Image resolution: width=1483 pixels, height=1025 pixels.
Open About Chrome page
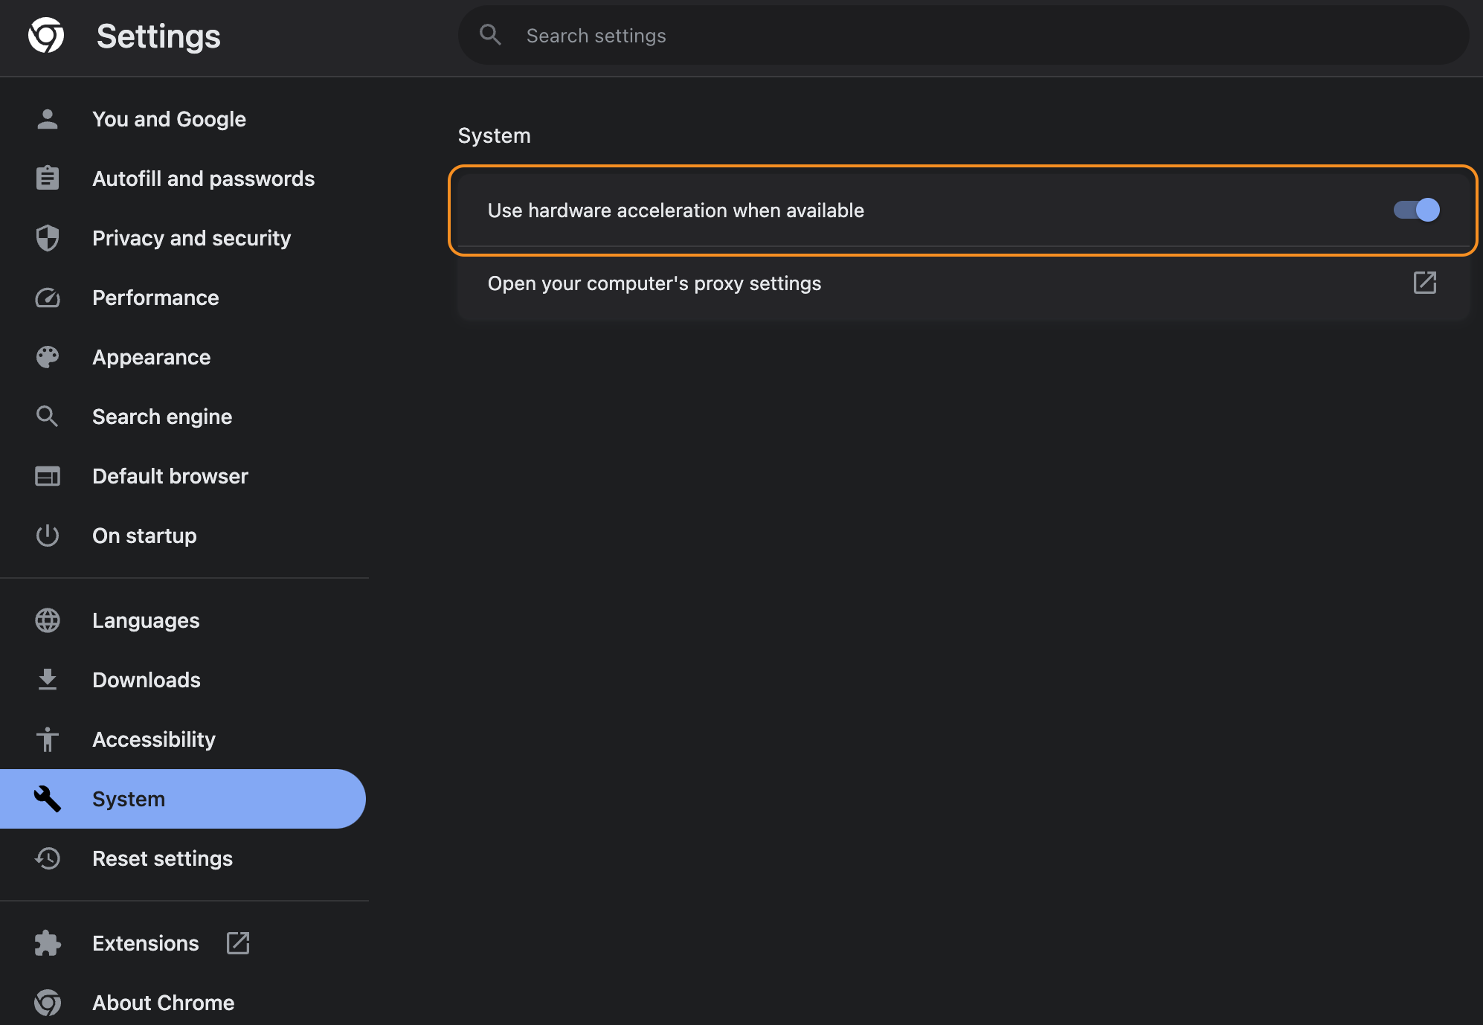pyautogui.click(x=164, y=1003)
